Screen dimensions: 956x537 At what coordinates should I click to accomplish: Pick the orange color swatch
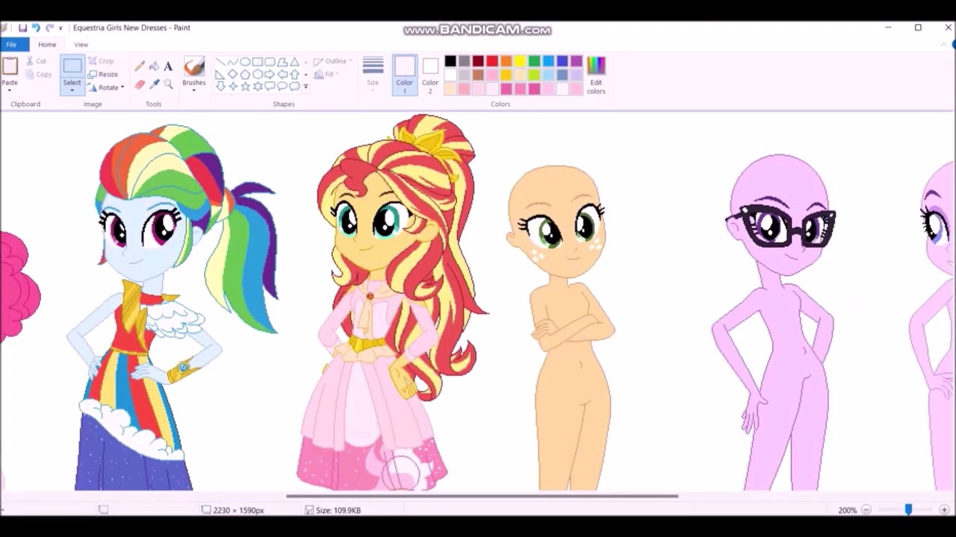506,61
